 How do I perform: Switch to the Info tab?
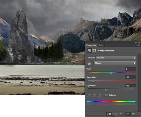pyautogui.click(x=101, y=45)
